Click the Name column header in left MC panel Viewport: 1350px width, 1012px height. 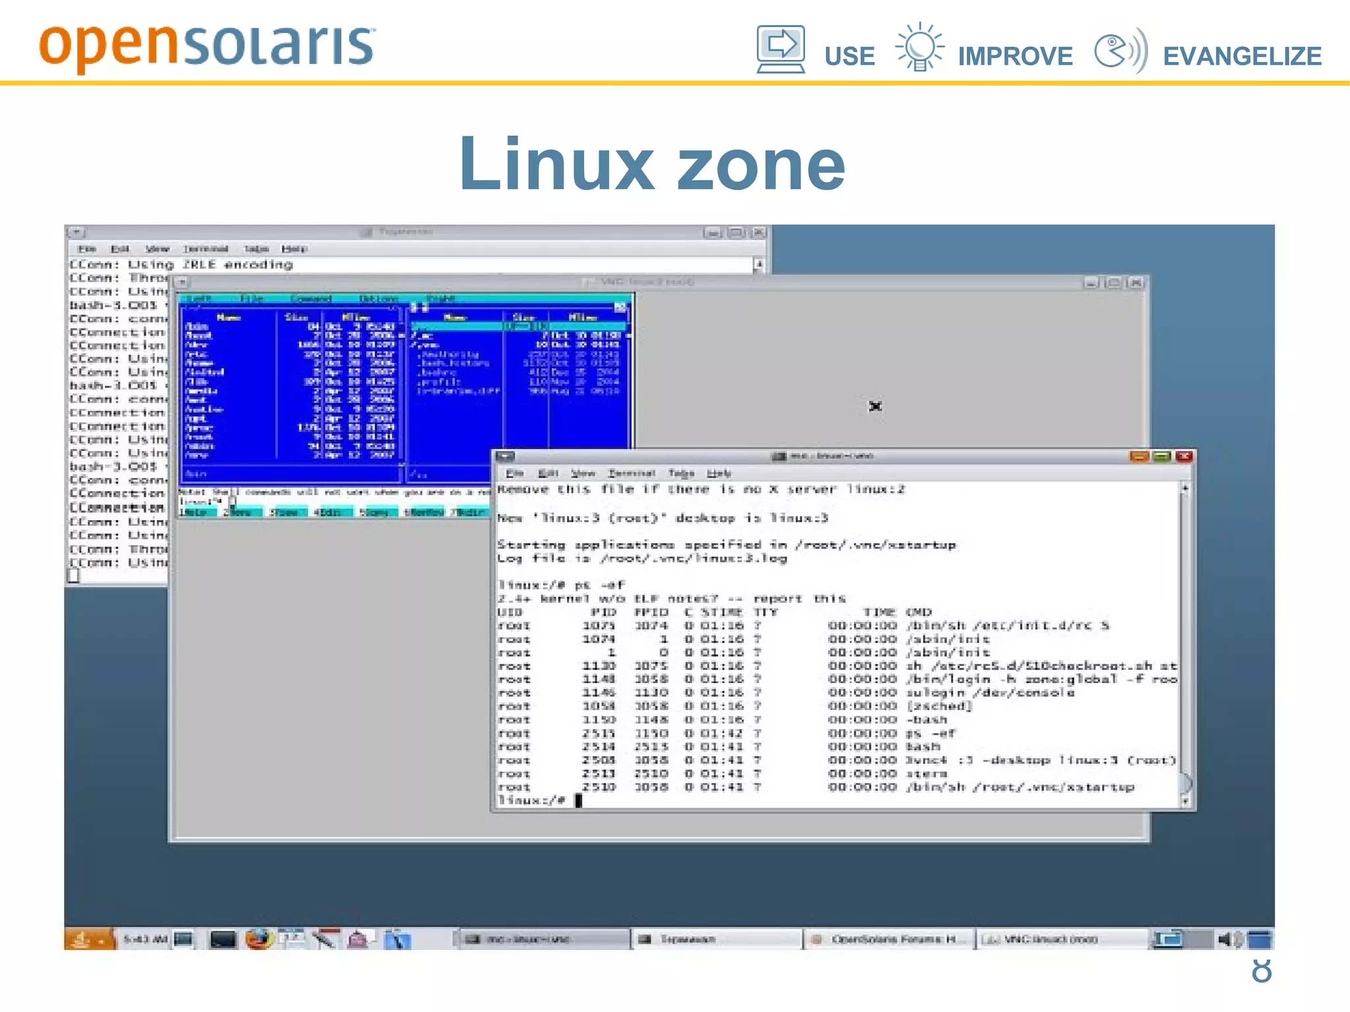pyautogui.click(x=229, y=318)
